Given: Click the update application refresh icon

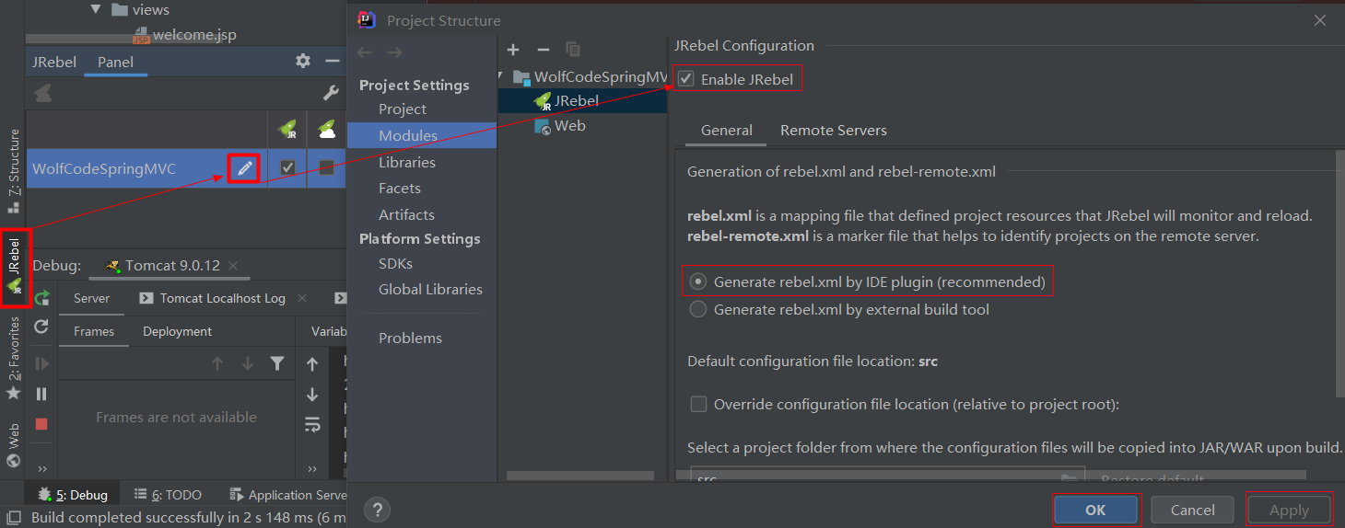Looking at the screenshot, I should 41,327.
